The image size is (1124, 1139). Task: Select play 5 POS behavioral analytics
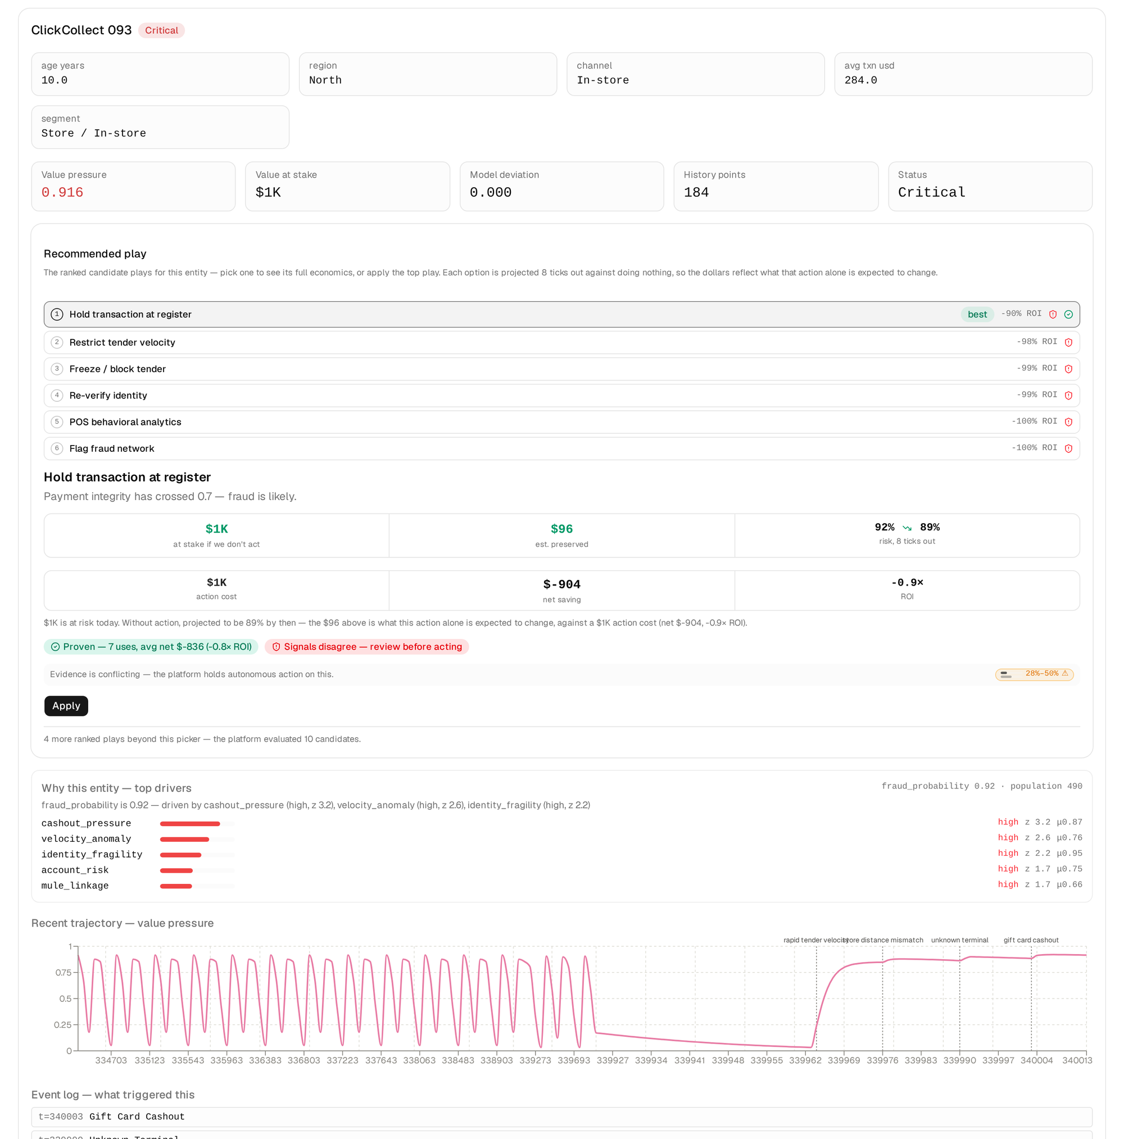561,422
